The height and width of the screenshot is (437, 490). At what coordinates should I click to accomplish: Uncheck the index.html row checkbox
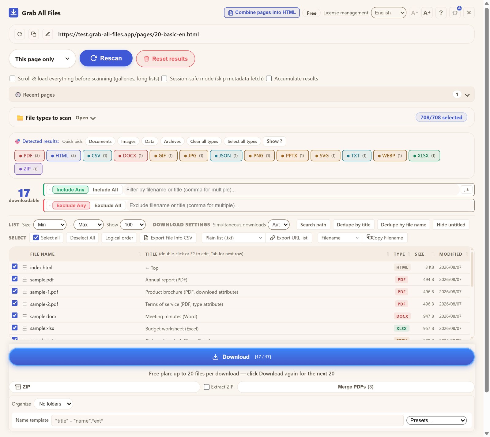click(x=15, y=266)
